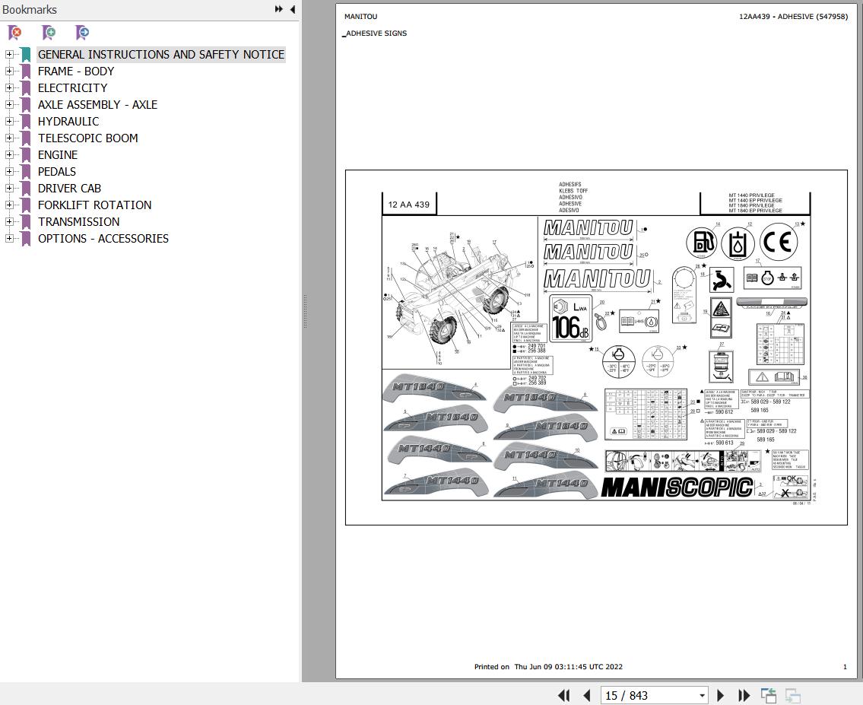Expand the FORKLIFT ROTATION node

9,205
